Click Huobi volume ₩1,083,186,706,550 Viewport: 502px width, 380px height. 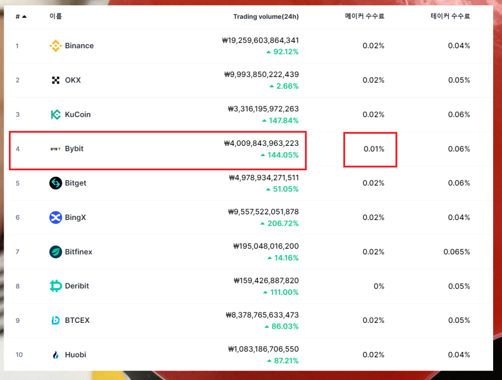(x=263, y=349)
